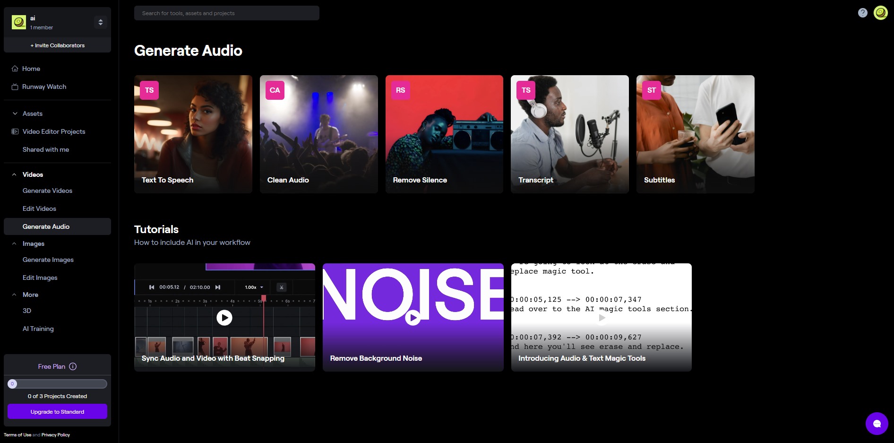Collapse the Images section
This screenshot has width=894, height=443.
(15, 243)
